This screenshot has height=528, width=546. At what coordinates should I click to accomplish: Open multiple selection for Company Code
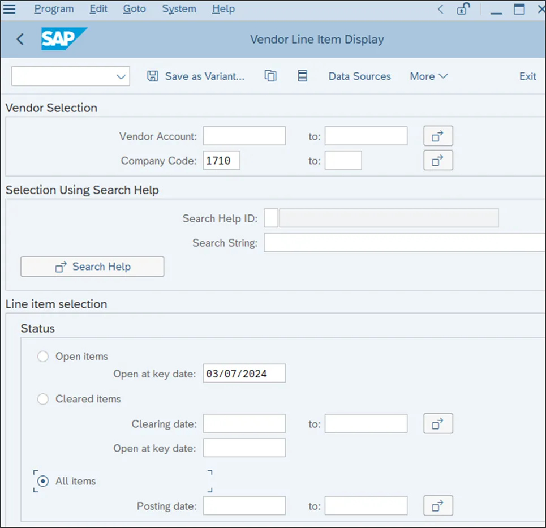pos(438,161)
